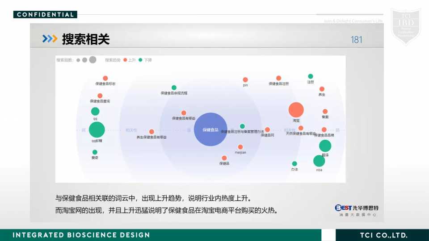This screenshot has height=241, width=429.
Task: Select the green 保健食品申报流程 bubble
Action: [174, 87]
